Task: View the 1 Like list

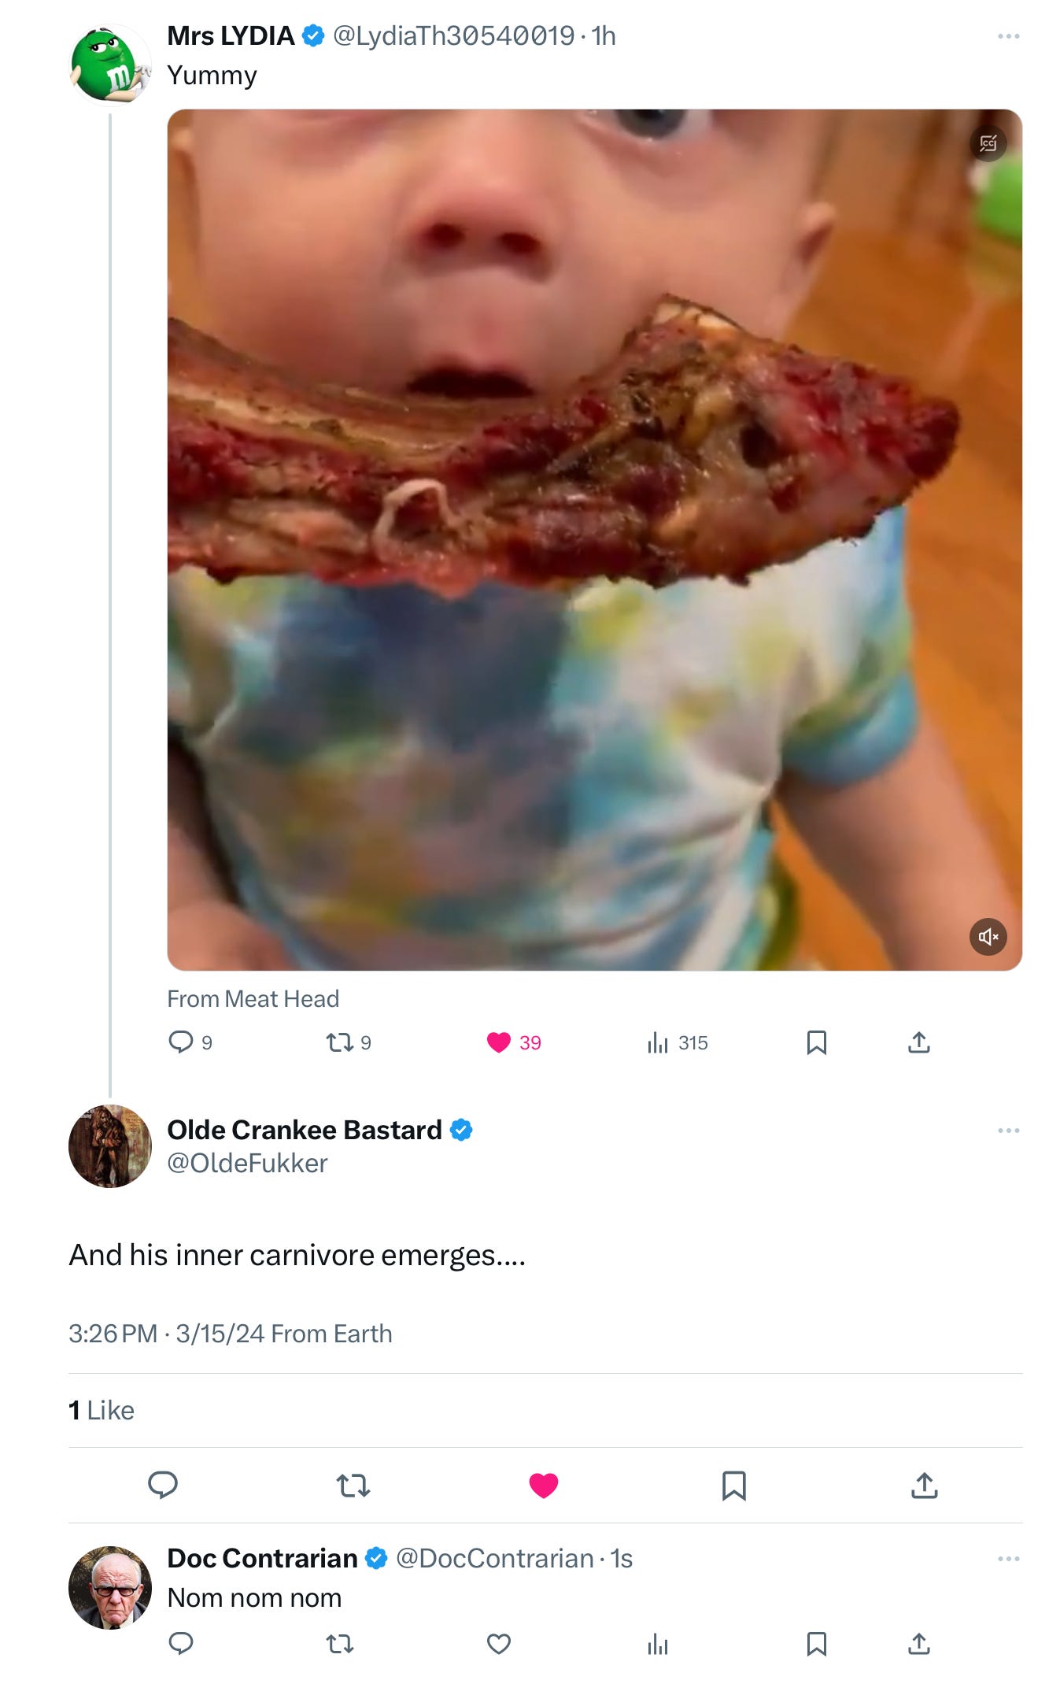Action: tap(102, 1410)
